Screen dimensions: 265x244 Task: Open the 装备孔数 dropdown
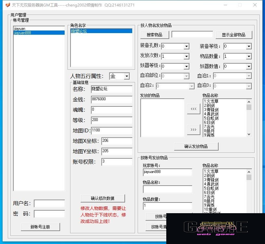click(x=186, y=46)
